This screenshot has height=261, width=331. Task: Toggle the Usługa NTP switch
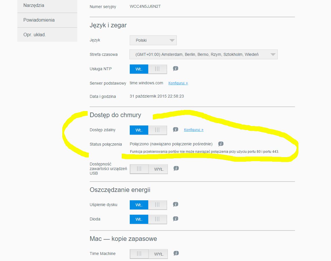pyautogui.click(x=148, y=69)
